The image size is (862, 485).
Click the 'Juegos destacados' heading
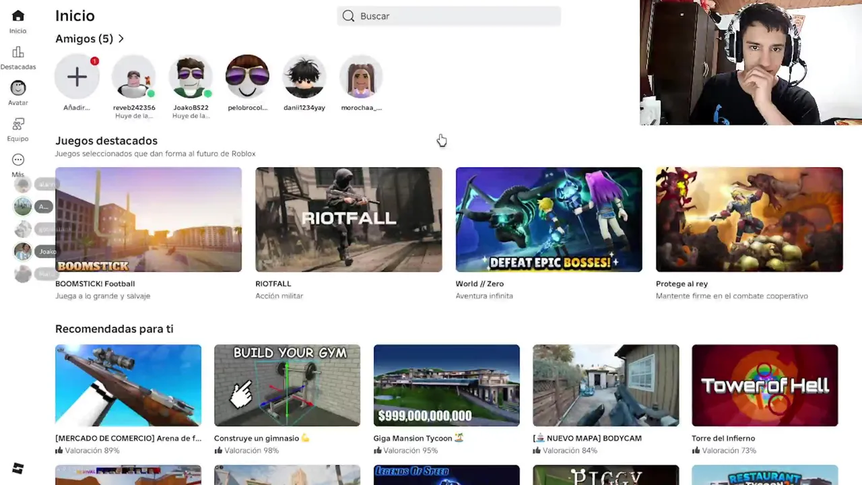pyautogui.click(x=106, y=141)
